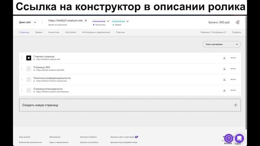
Task: Expand the Заявки chart chevron
Action: pos(127,21)
